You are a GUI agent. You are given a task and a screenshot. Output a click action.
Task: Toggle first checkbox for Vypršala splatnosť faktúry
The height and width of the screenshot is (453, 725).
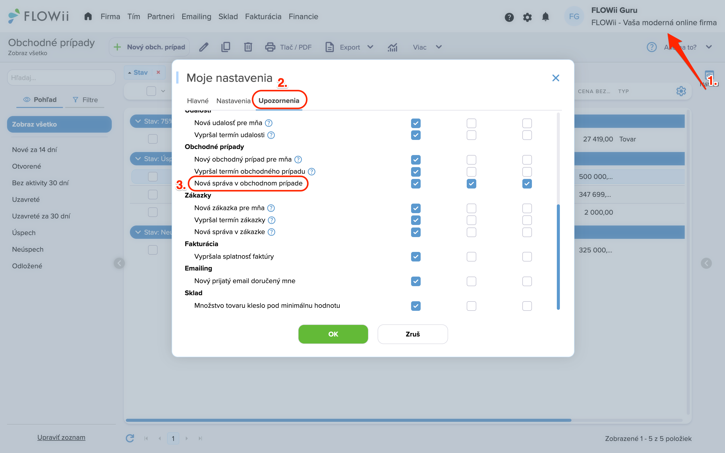pyautogui.click(x=416, y=257)
